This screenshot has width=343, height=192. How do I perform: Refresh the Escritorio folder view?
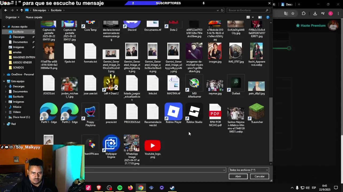pos(222,10)
